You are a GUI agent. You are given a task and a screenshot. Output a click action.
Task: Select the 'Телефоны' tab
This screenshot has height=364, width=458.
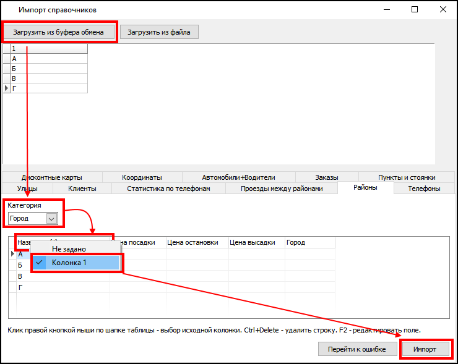pos(424,188)
